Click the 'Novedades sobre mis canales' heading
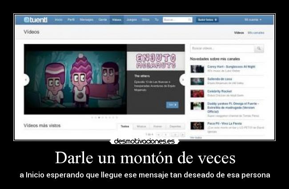Image resolution: width=289 pixels, height=189 pixels. 215,59
